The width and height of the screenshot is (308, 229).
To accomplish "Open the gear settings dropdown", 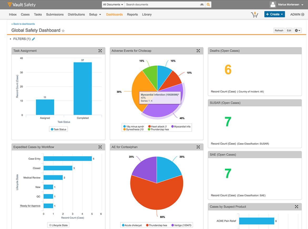I will pyautogui.click(x=297, y=30).
